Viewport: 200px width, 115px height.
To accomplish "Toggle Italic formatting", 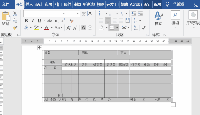I will [x=33, y=21].
